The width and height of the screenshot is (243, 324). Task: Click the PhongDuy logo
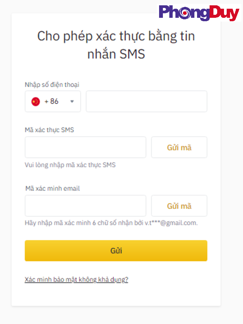pyautogui.click(x=199, y=13)
